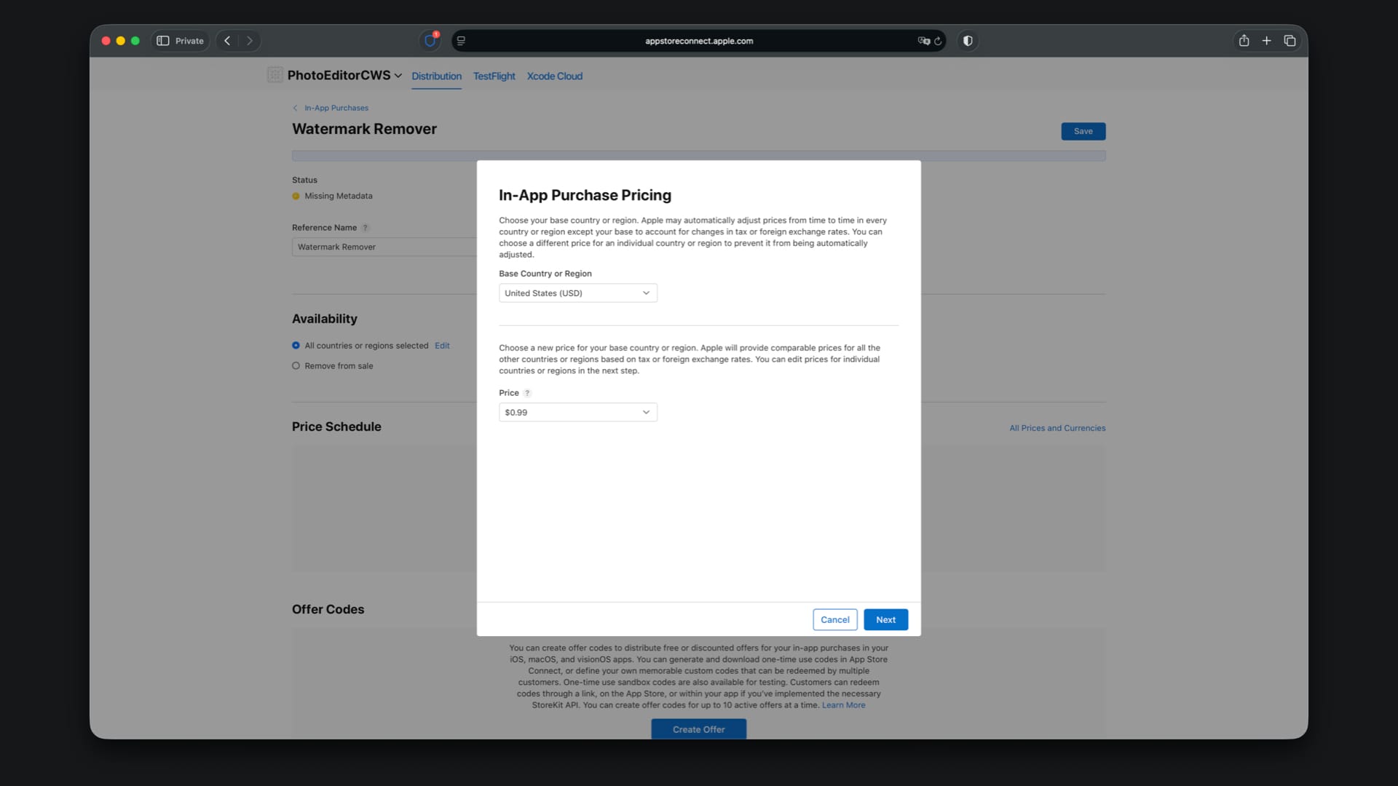Open the page reader menu icon
The image size is (1398, 786).
click(x=461, y=41)
